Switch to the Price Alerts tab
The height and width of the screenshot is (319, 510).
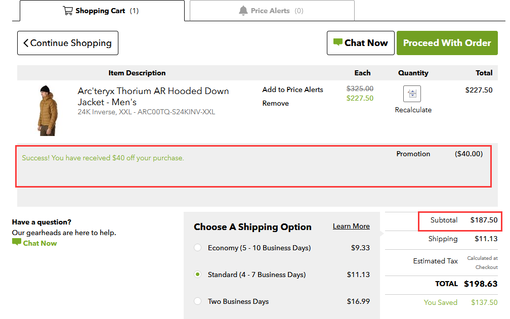(272, 11)
